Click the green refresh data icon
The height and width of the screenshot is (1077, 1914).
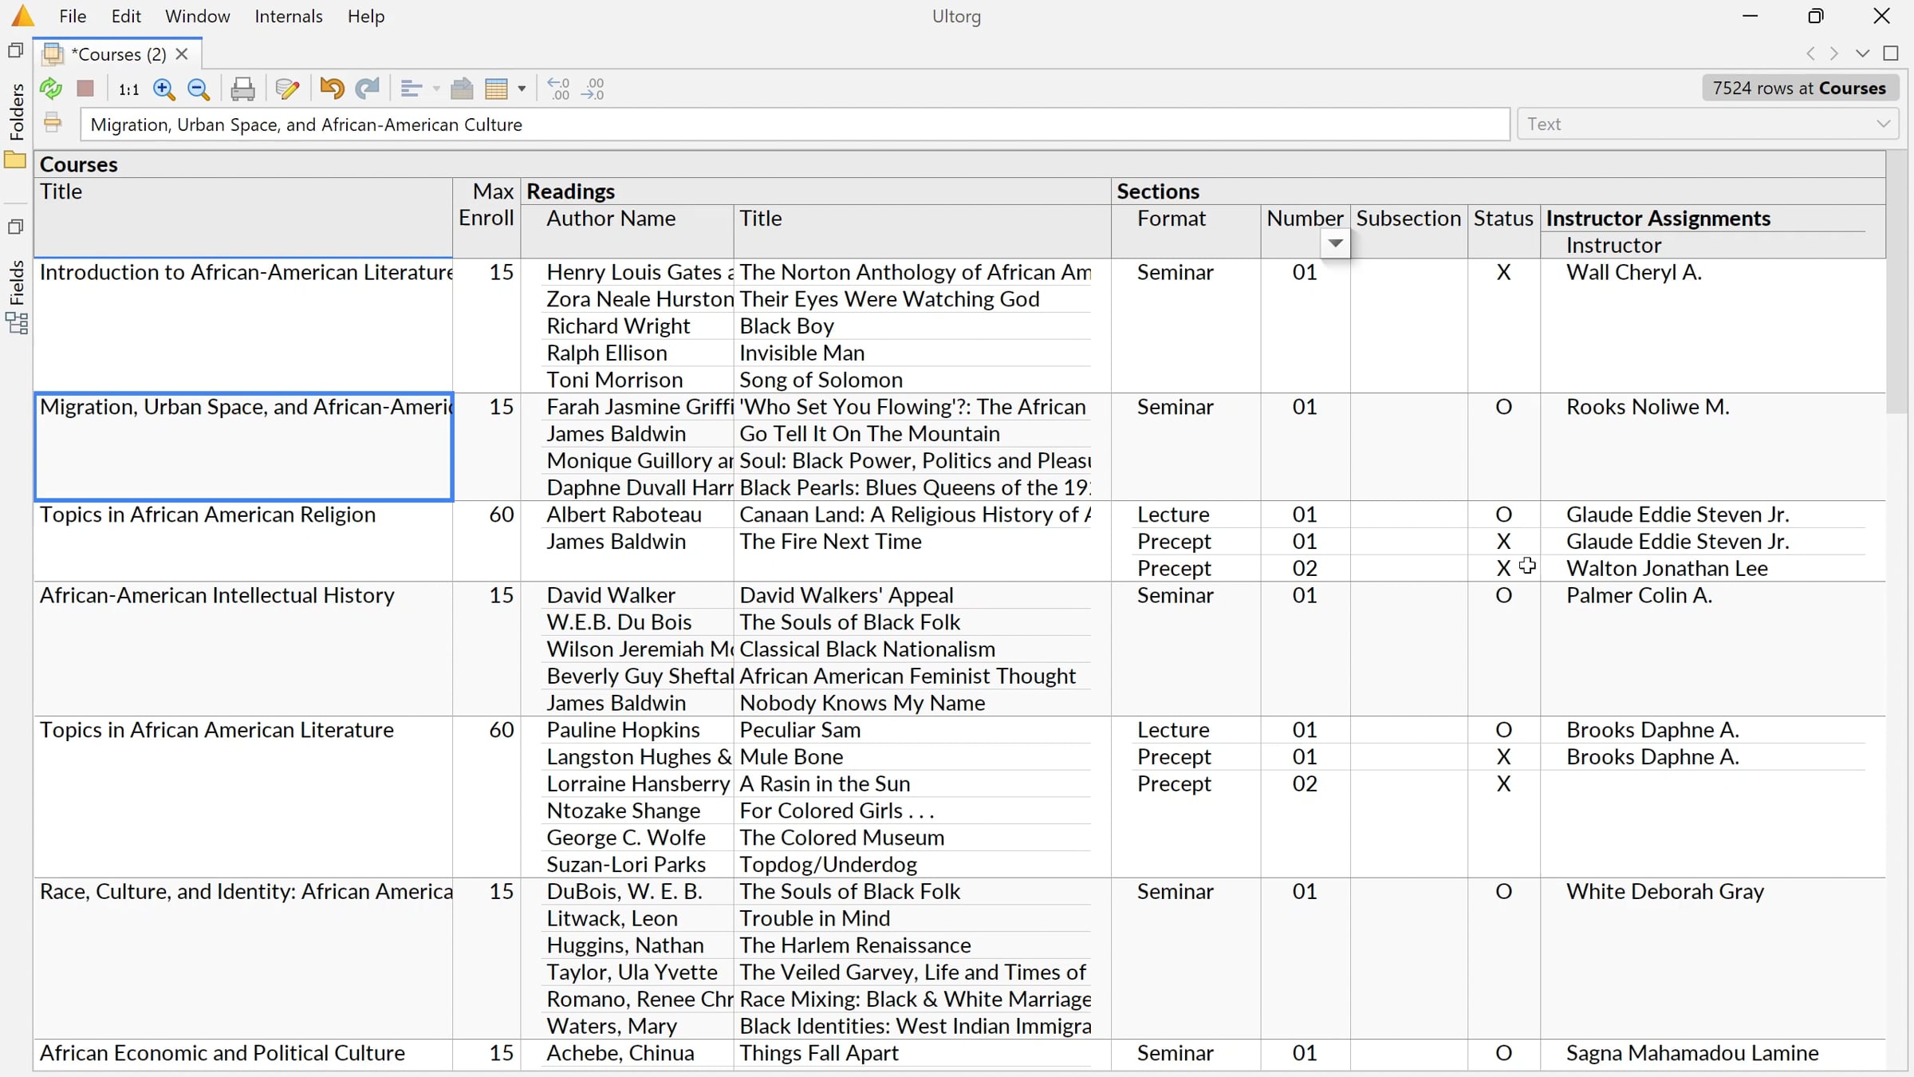(51, 89)
